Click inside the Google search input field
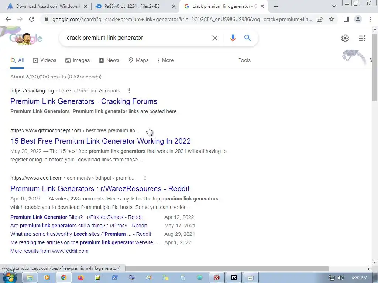 click(137, 38)
